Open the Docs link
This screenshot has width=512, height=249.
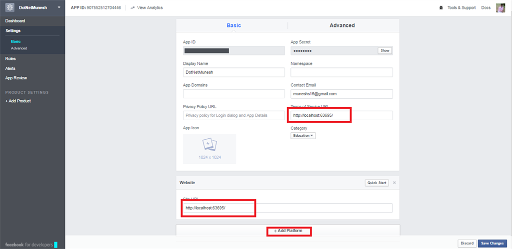(x=485, y=8)
